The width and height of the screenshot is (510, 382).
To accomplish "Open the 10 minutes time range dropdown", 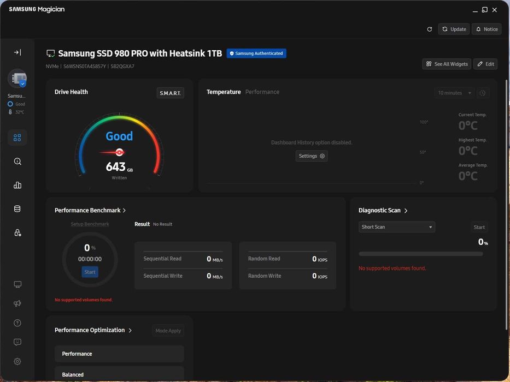I will coord(454,93).
